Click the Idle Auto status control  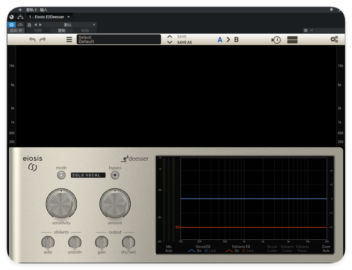point(169,249)
